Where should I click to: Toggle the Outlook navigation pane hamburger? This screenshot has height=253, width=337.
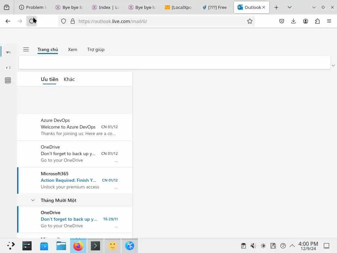click(x=26, y=49)
